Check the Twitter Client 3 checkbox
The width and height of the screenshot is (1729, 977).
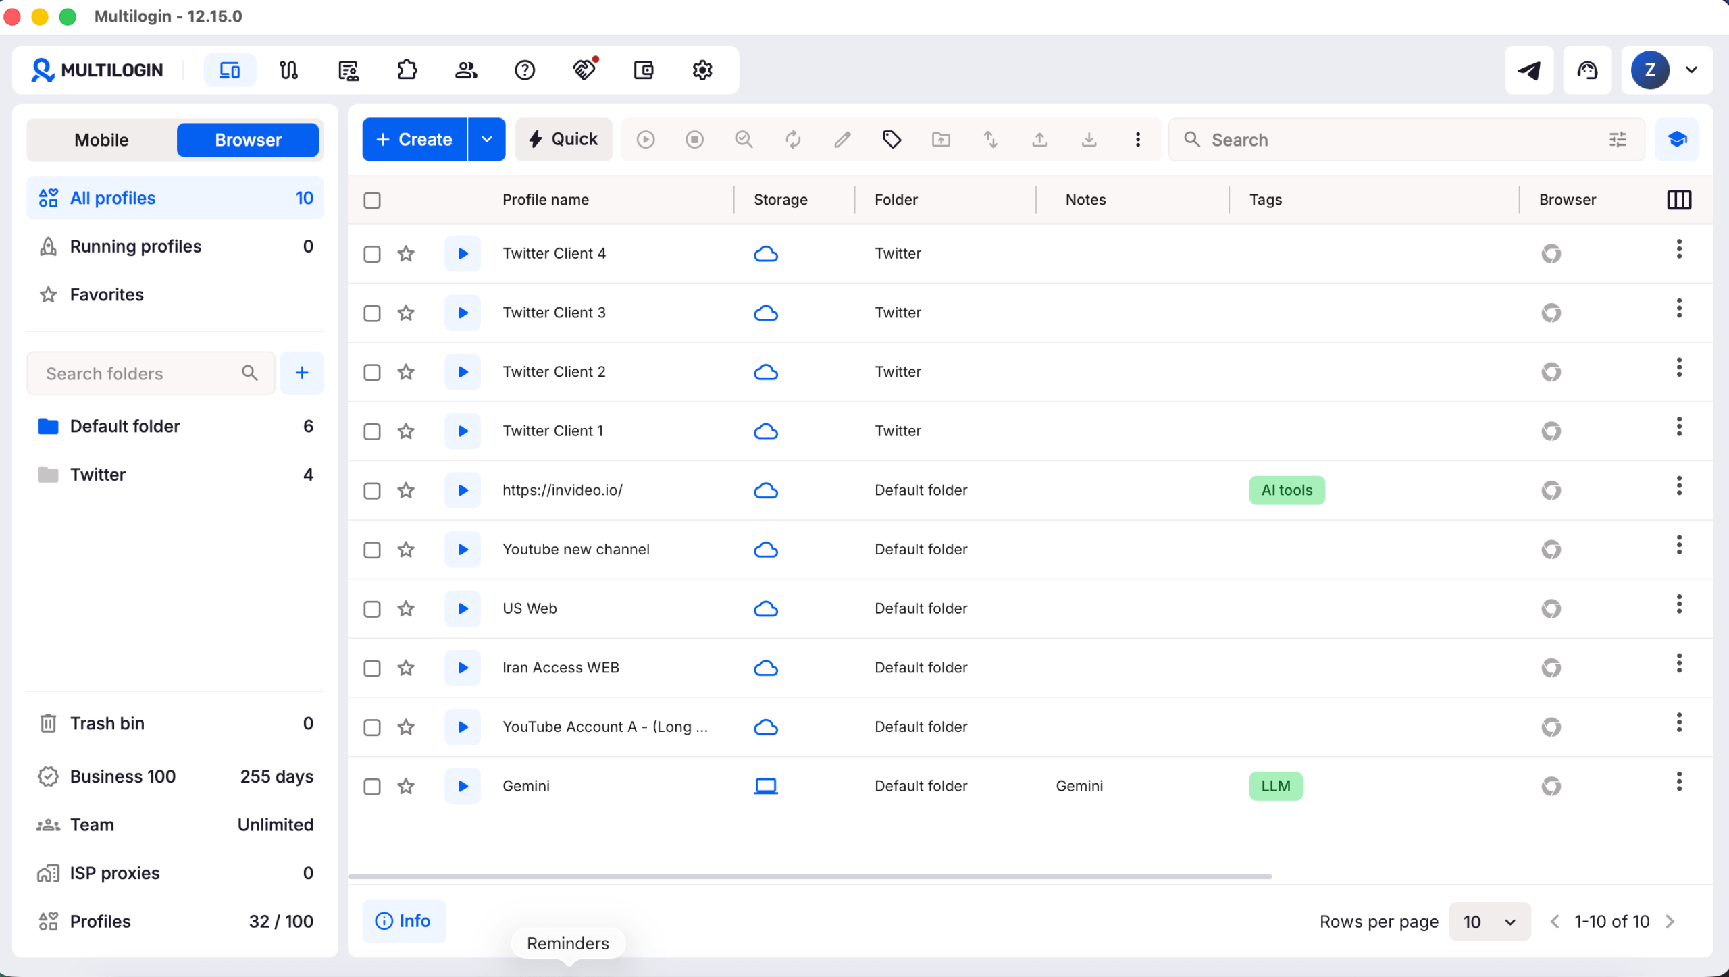pos(372,313)
